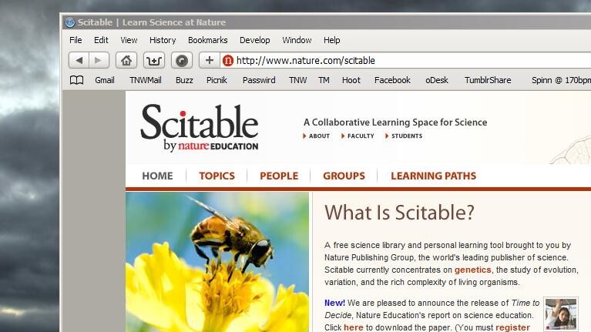Screen dimensions: 591x332
Task: Open the View menu
Action: click(x=129, y=40)
